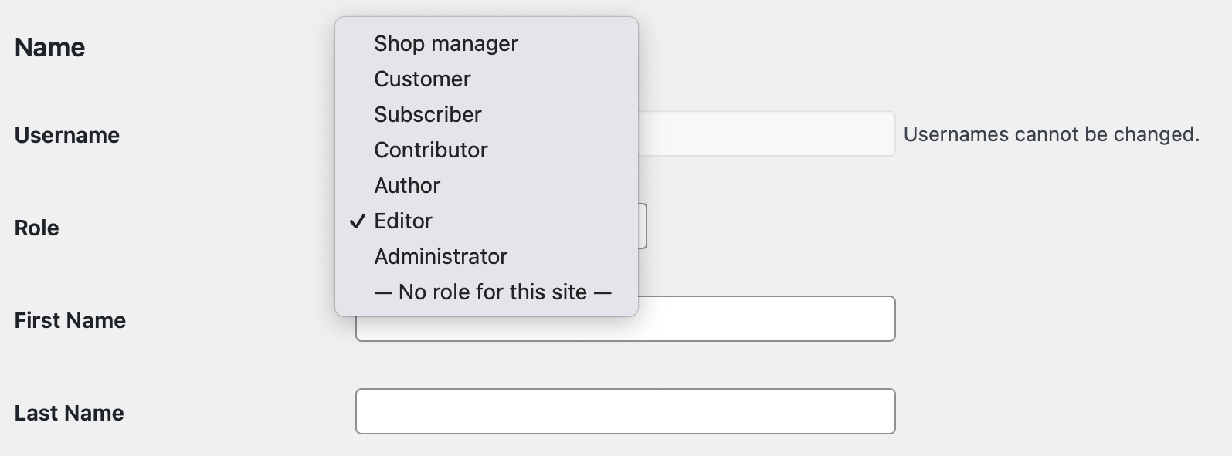1232x456 pixels.
Task: Click the checkmark beside Editor
Action: pos(356,222)
